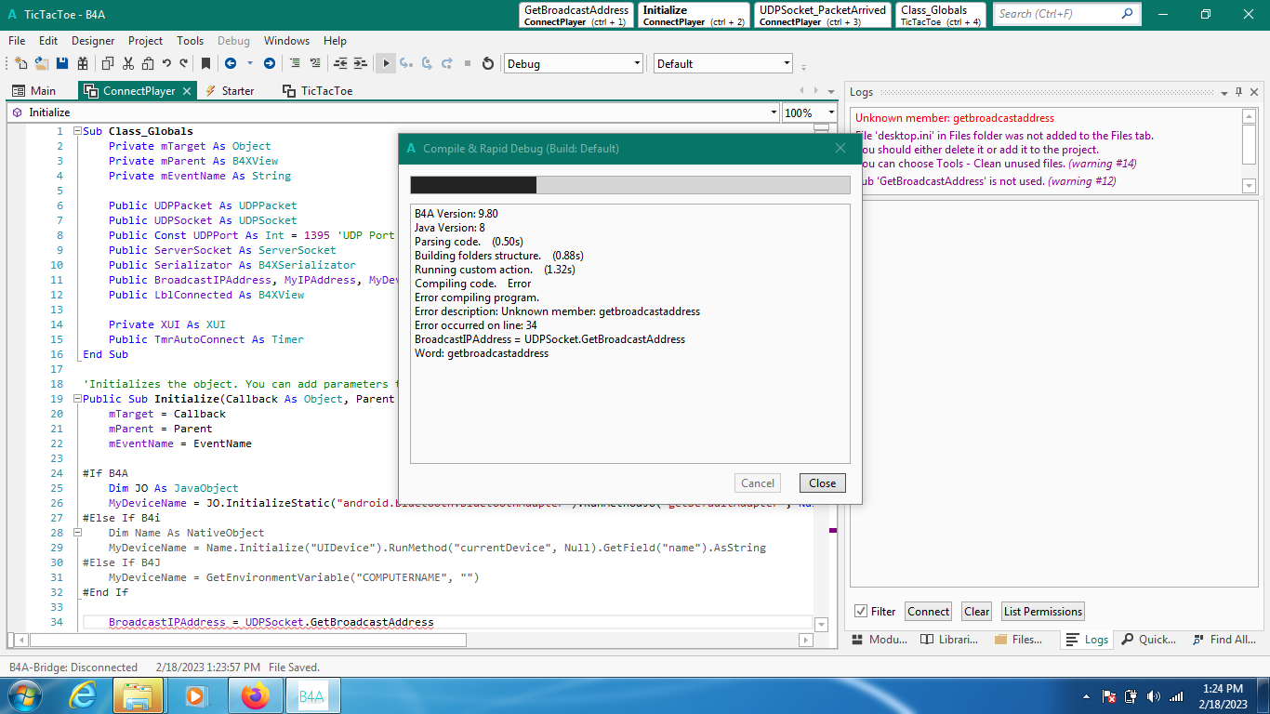Click the Restart circular arrow icon

487,63
